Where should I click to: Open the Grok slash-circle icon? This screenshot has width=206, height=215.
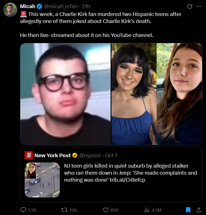point(189,6)
